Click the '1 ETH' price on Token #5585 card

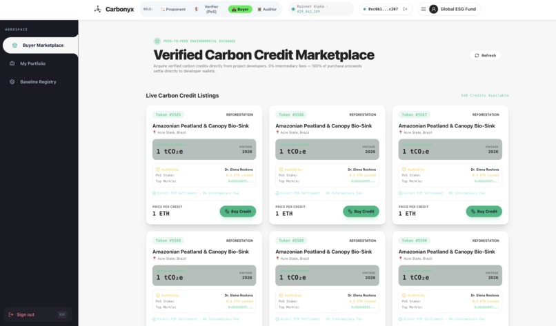(161, 214)
